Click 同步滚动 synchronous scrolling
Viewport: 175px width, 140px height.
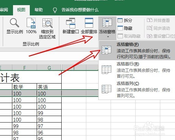click(158, 28)
